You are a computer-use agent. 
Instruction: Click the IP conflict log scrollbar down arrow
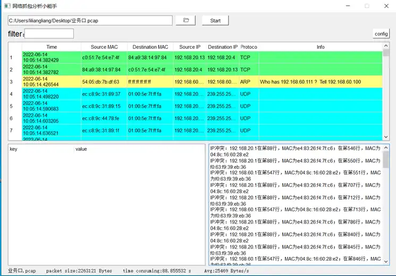pos(386,261)
